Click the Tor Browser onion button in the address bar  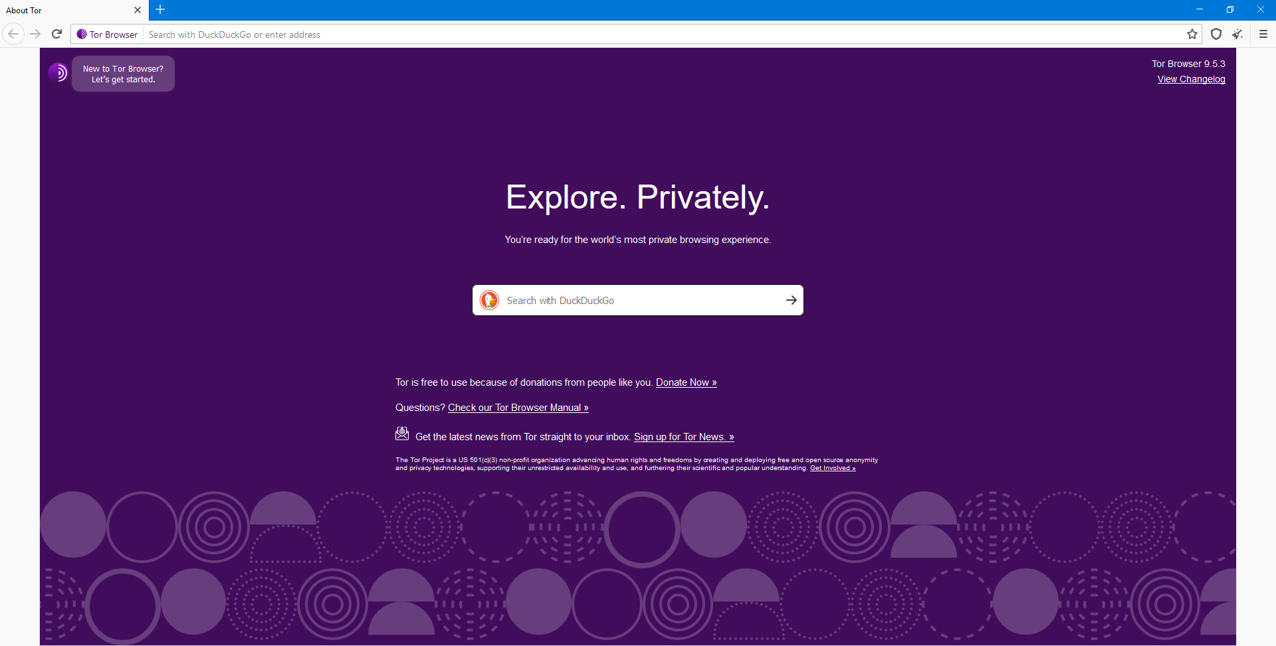(106, 34)
